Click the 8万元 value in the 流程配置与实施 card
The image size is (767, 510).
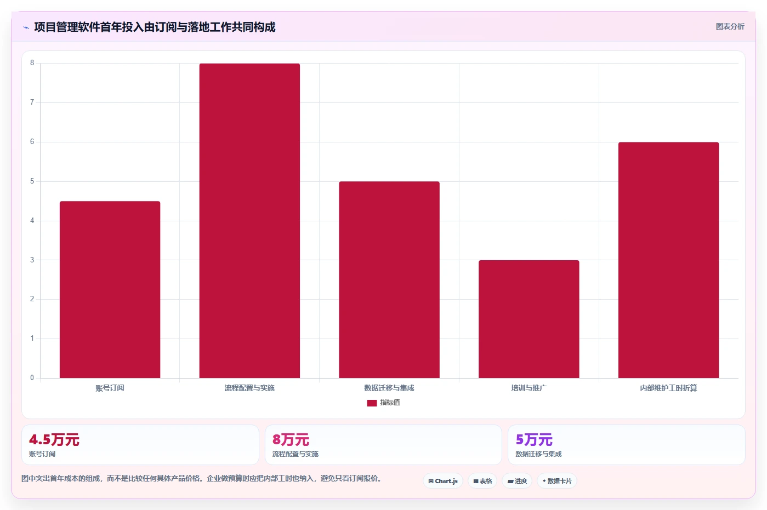(291, 440)
